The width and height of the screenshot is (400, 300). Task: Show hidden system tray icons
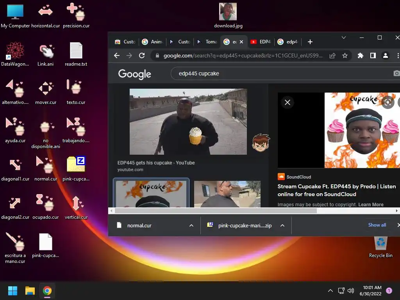[x=330, y=291]
